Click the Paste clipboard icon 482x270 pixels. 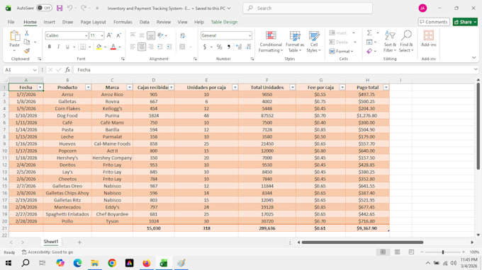point(14,36)
